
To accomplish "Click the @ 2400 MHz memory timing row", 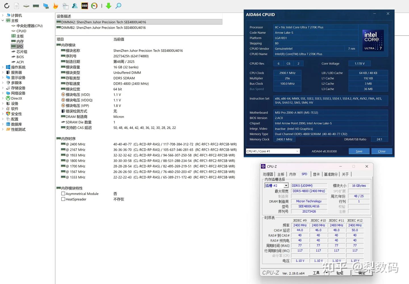I will pos(149,144).
